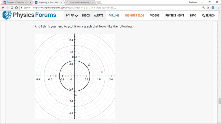Close the Degrees of freedom tab
This screenshot has height=124, width=221.
30,2
